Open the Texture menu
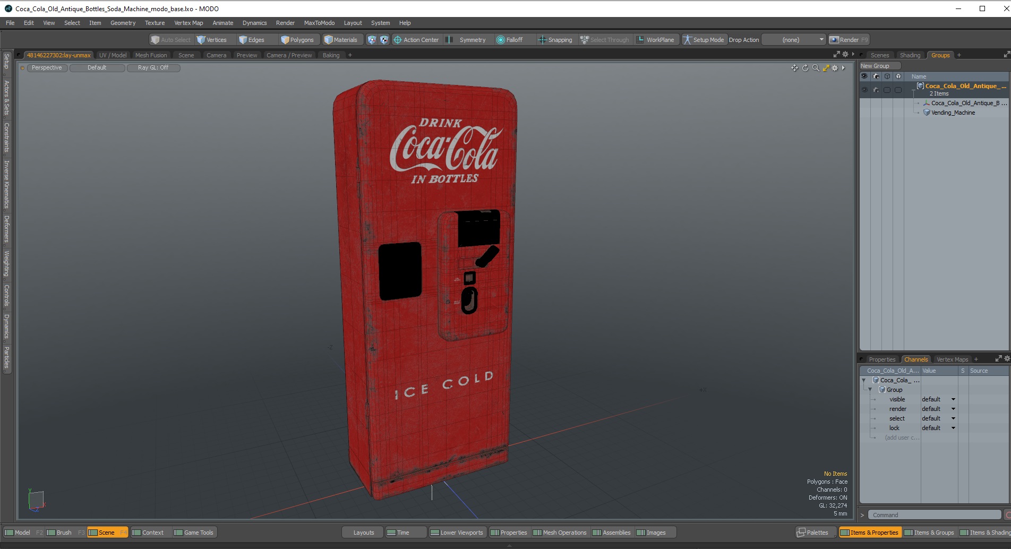Screen dimensions: 1011x549 (155, 23)
